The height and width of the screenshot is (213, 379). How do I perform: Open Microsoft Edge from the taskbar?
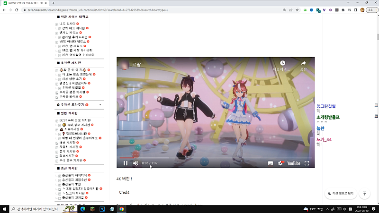click(x=82, y=209)
